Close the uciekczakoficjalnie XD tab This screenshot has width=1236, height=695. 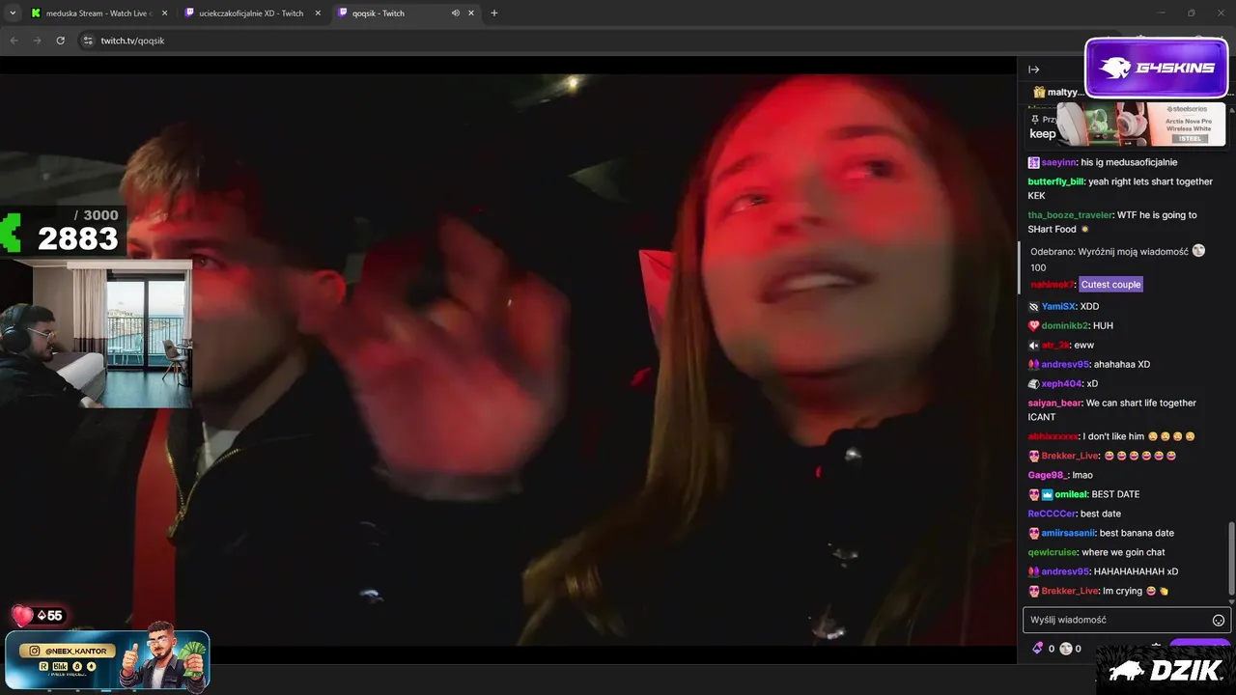pos(318,14)
